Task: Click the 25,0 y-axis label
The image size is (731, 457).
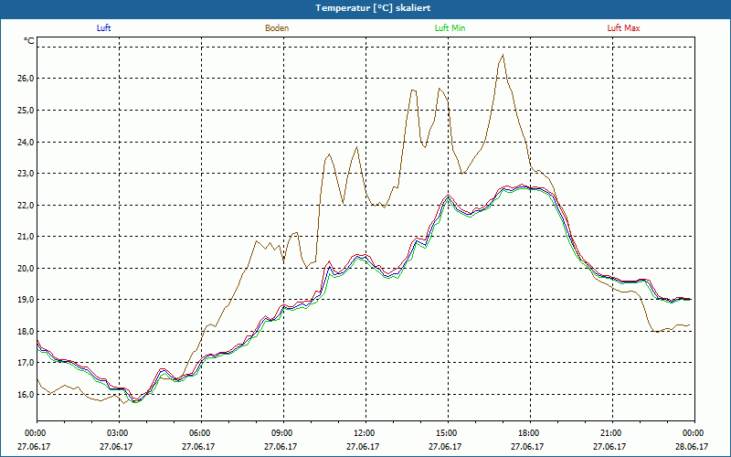Action: click(26, 110)
